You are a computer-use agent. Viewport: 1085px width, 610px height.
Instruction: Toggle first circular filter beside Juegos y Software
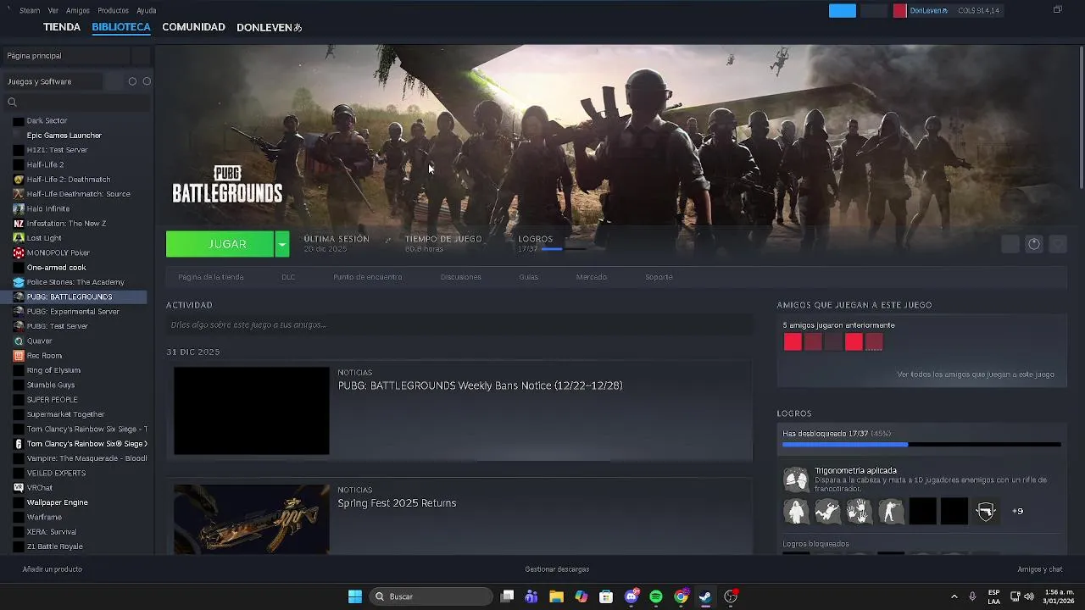point(132,81)
